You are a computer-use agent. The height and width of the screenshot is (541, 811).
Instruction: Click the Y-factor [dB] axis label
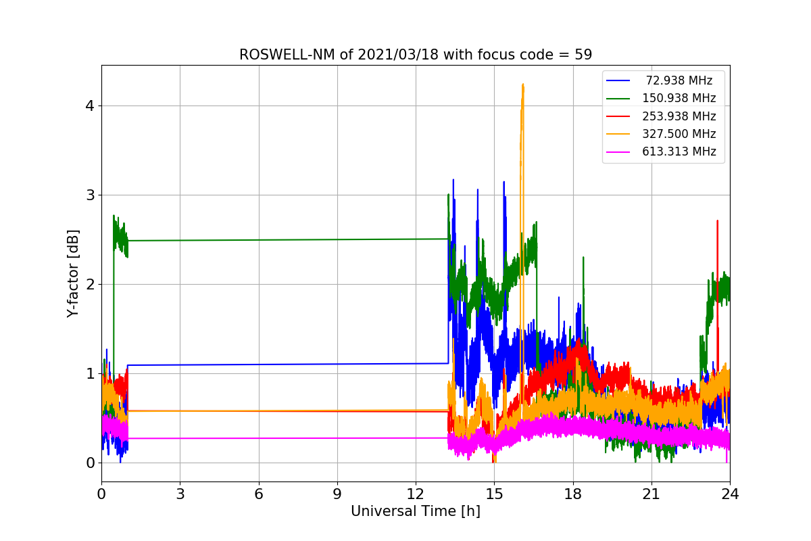point(73,273)
